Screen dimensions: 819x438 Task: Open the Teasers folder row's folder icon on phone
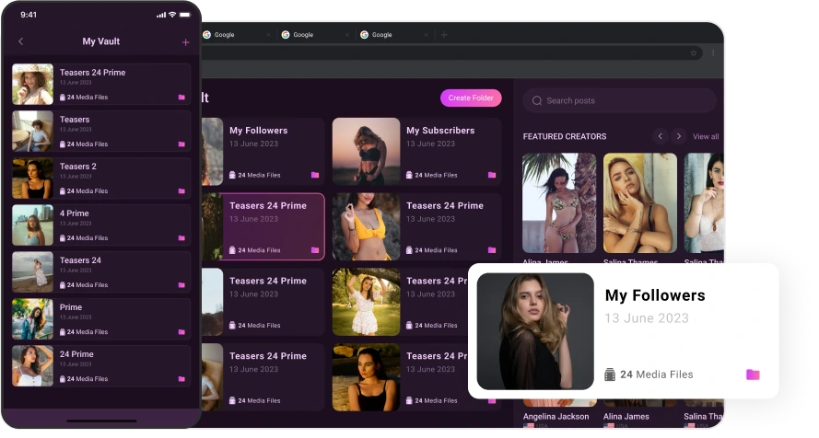(181, 144)
